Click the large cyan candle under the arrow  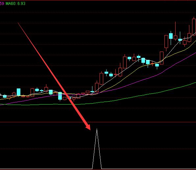(x=60, y=96)
